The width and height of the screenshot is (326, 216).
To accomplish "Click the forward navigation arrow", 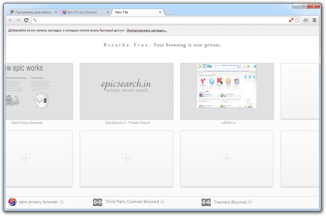I will pyautogui.click(x=18, y=20).
